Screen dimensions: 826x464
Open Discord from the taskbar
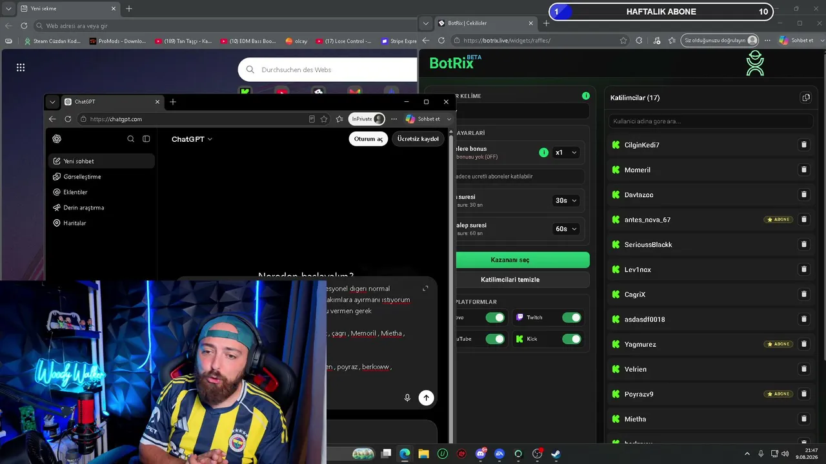pos(481,454)
